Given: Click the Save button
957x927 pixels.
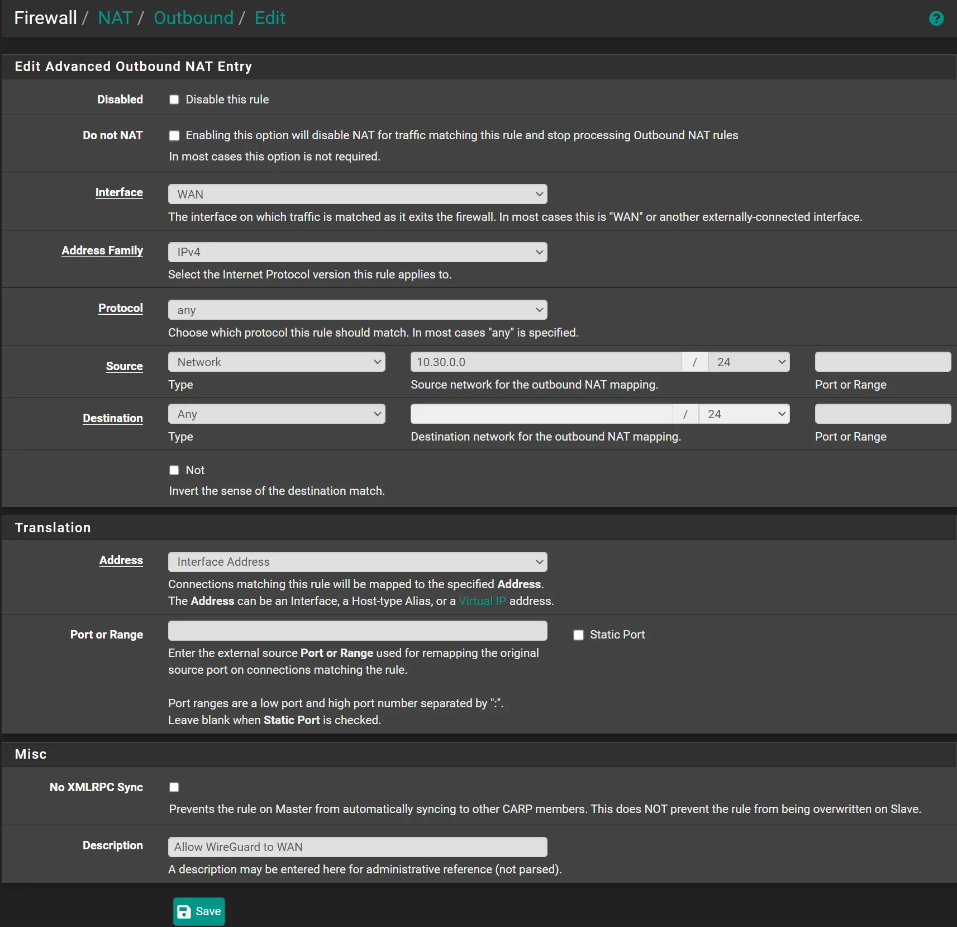Looking at the screenshot, I should (199, 911).
